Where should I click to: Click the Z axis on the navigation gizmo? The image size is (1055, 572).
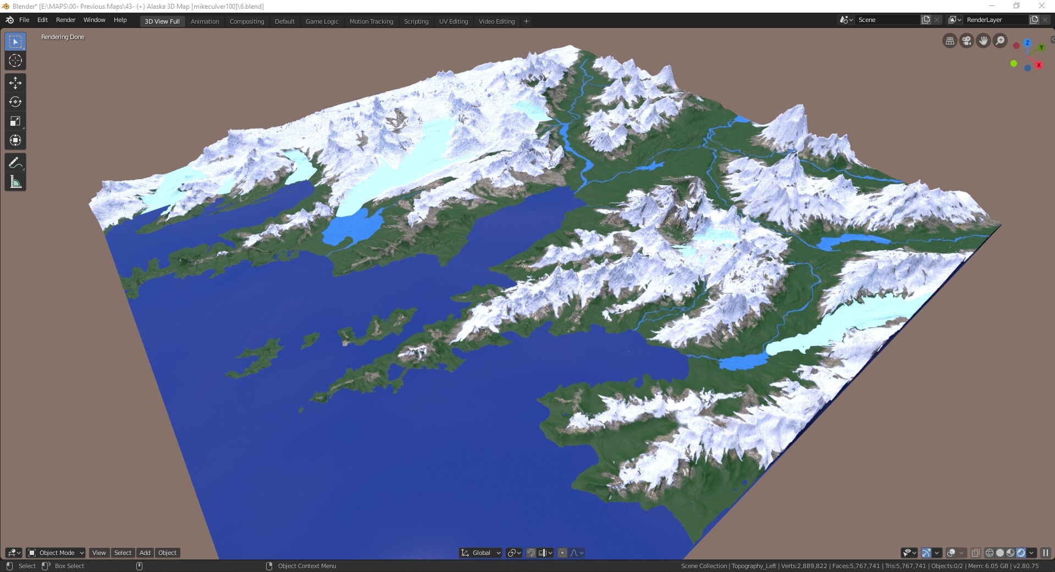tap(1027, 43)
